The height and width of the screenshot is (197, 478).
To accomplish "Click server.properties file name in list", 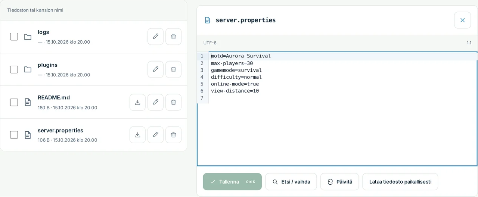I will pyautogui.click(x=60, y=130).
